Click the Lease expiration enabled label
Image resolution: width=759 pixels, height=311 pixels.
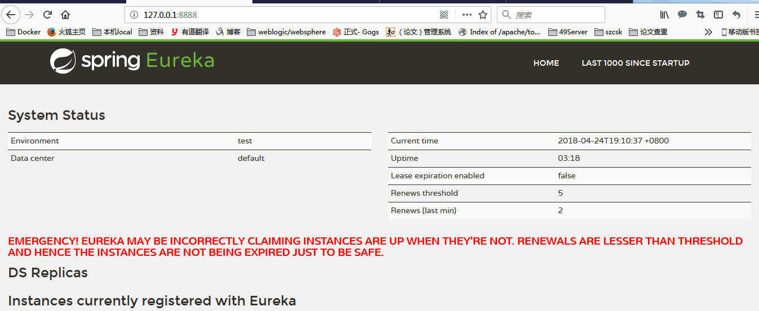(x=437, y=175)
